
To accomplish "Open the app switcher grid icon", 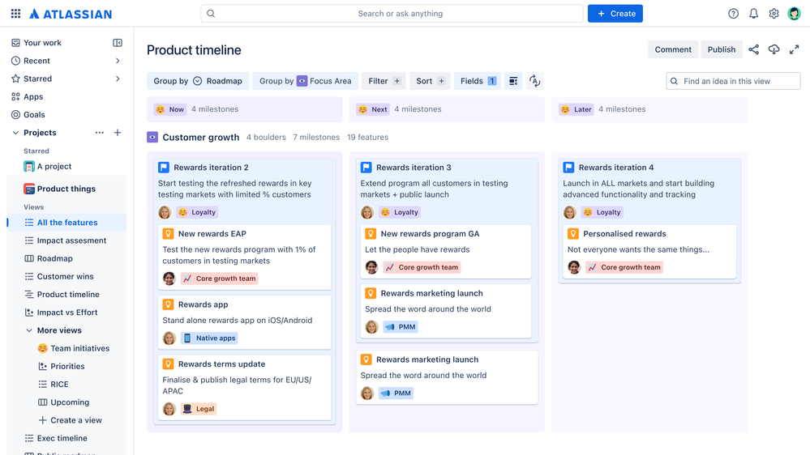I will coord(15,14).
